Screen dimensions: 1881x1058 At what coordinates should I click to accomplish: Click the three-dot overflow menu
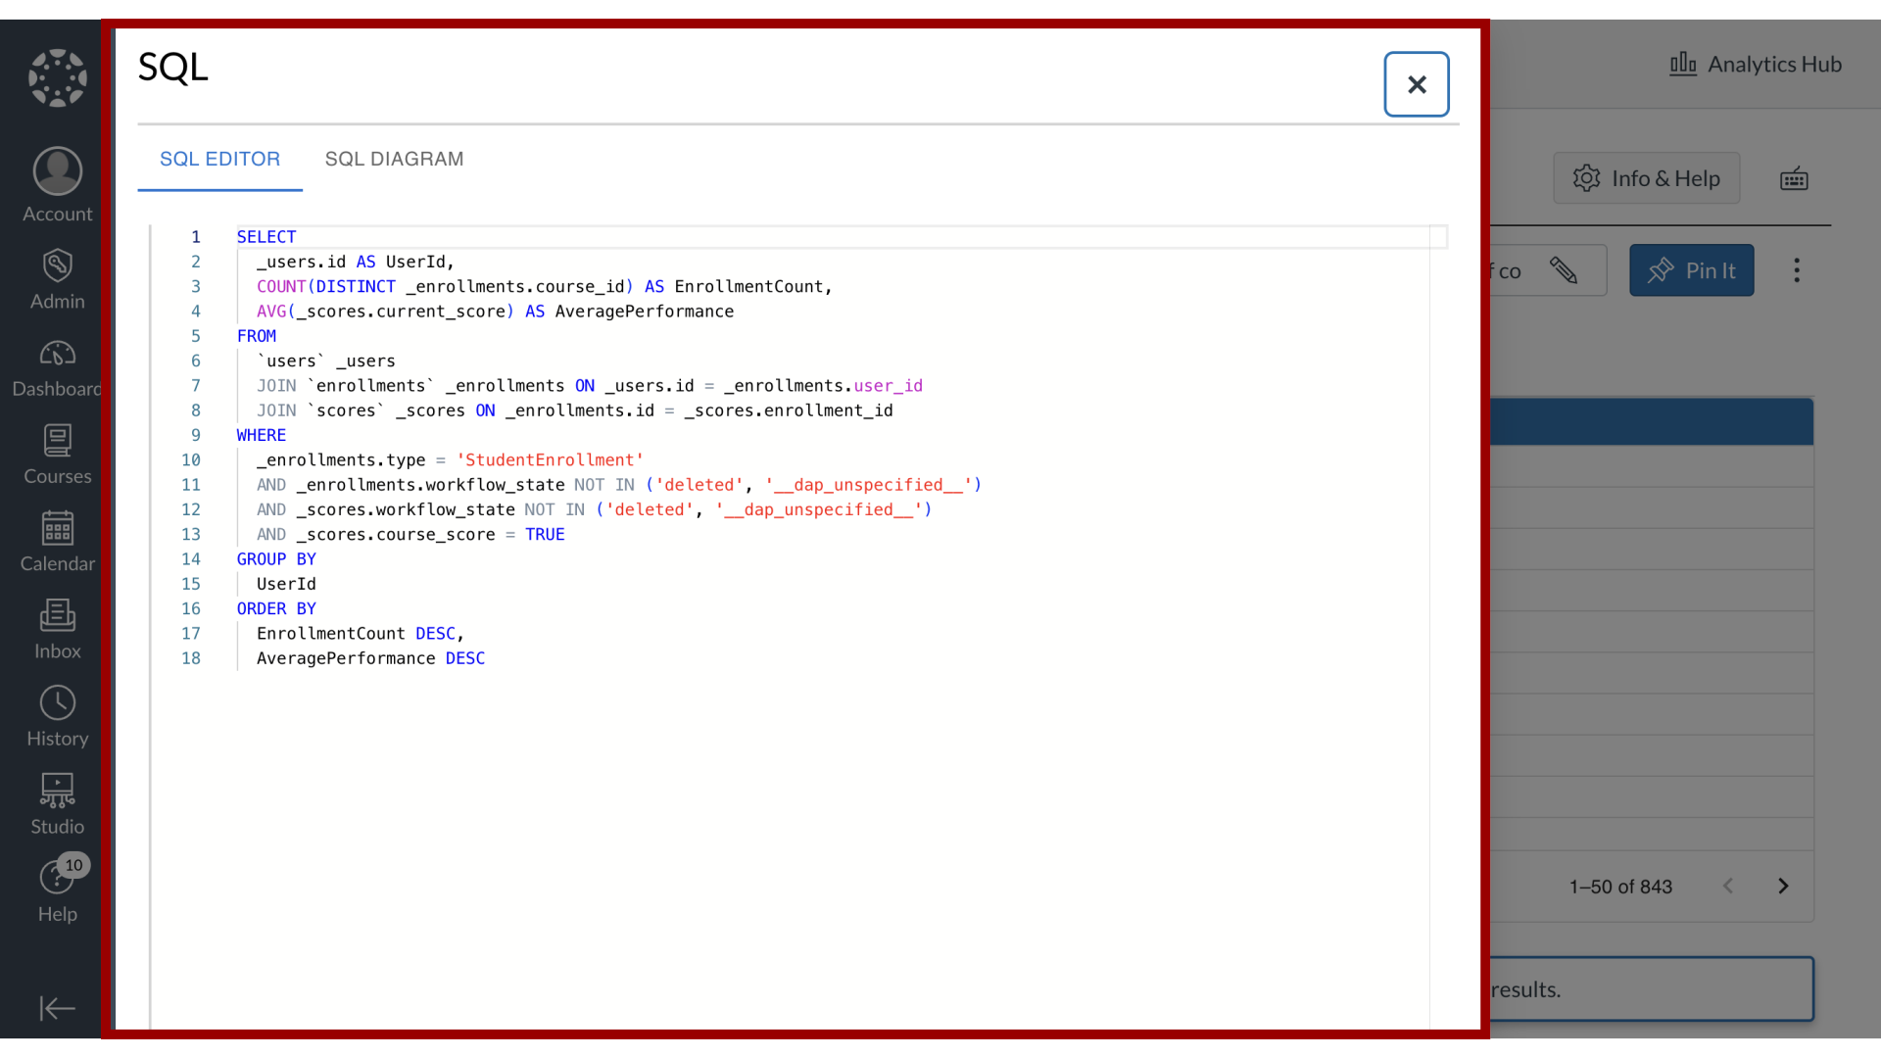pos(1796,270)
